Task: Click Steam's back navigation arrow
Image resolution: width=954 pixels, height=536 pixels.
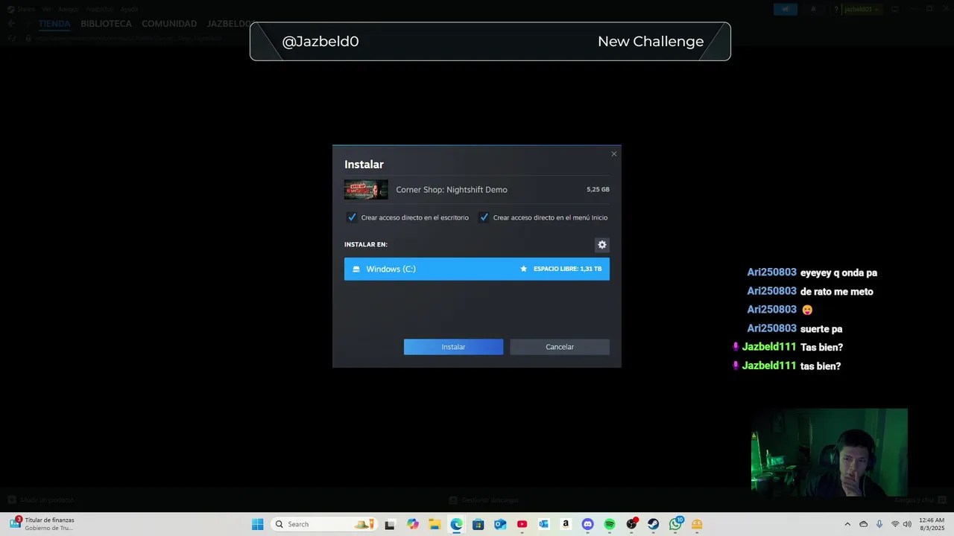Action: click(x=11, y=24)
